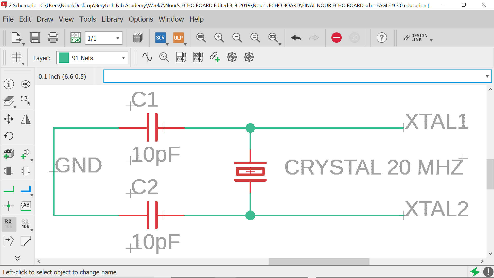Click the red Stop command button

[336, 38]
